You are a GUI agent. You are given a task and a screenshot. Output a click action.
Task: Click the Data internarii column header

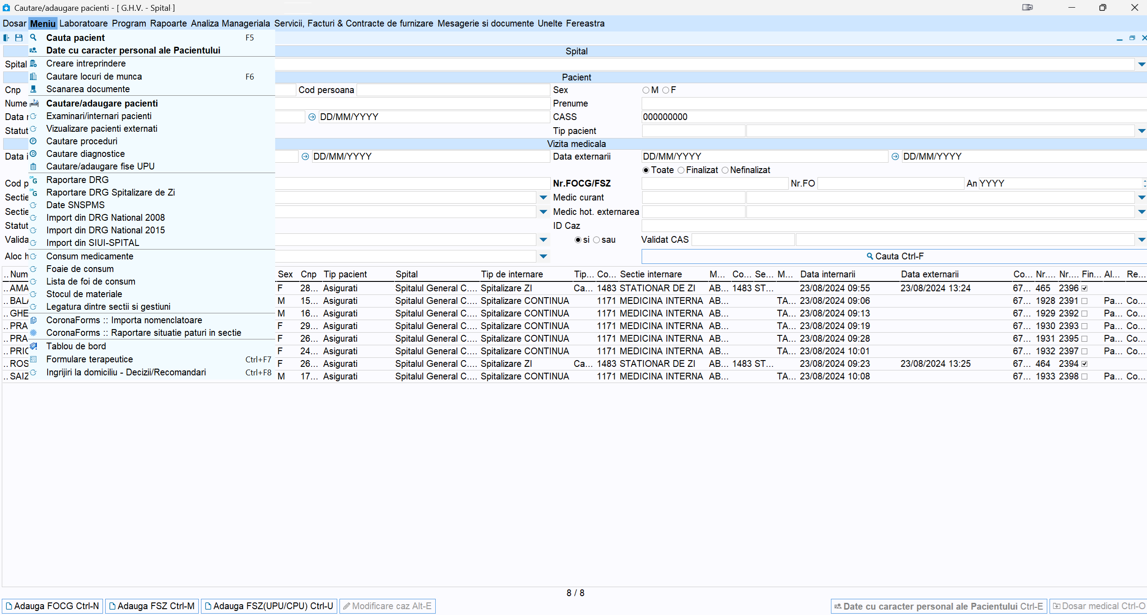pyautogui.click(x=849, y=274)
